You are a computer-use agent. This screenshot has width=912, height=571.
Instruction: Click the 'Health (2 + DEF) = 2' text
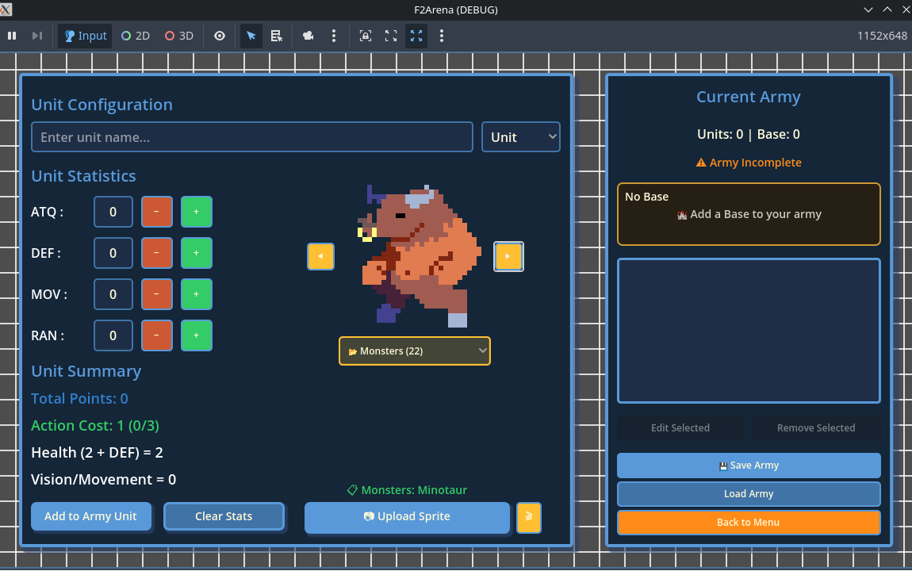(97, 452)
